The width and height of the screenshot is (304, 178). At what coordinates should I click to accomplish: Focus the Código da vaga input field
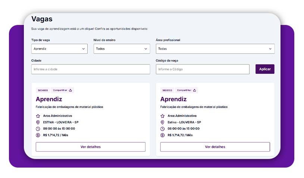(x=203, y=69)
